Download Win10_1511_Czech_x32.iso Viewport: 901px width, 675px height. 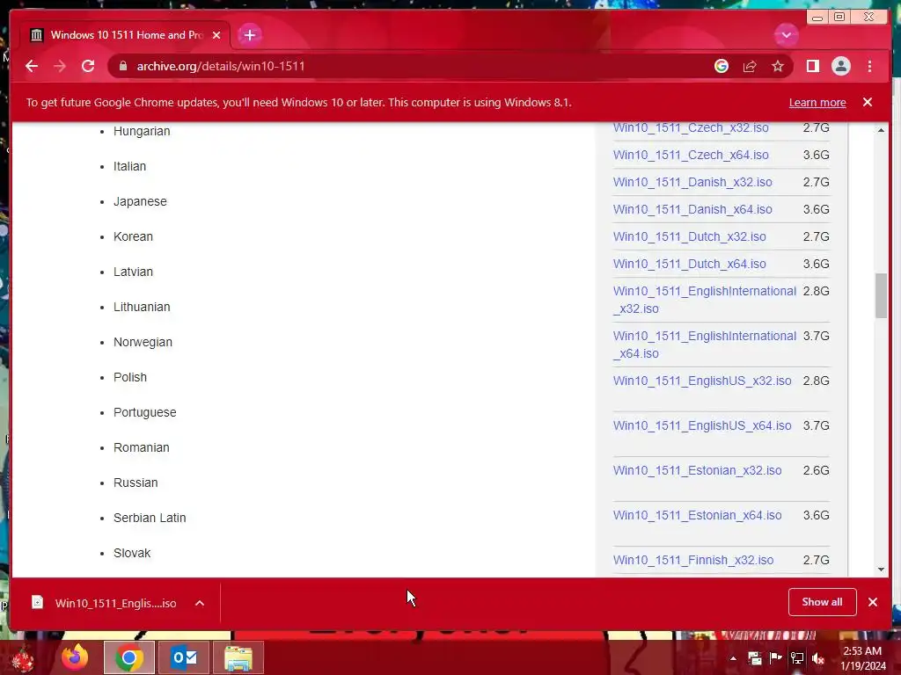pos(690,127)
